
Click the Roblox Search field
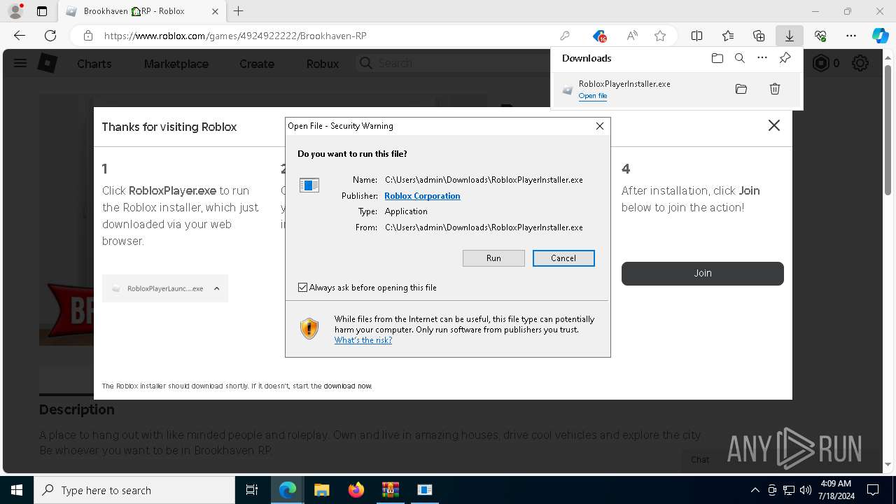(x=455, y=63)
